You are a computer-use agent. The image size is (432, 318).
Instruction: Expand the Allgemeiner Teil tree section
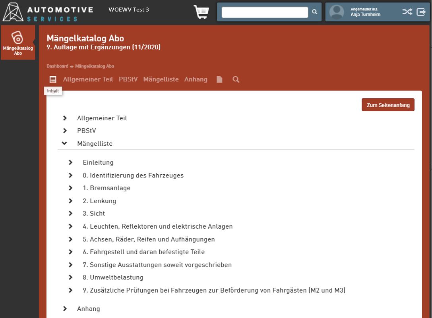[65, 118]
